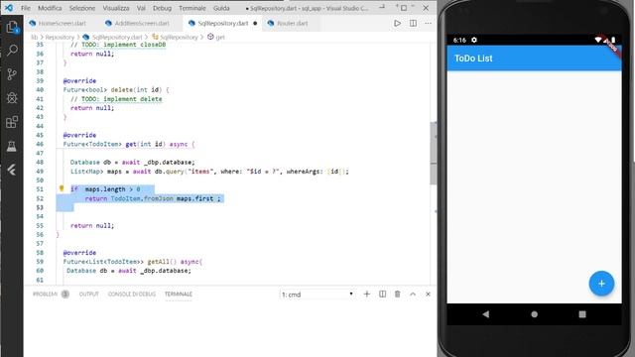Run the code with play icon
This screenshot has width=635, height=357.
point(397,24)
